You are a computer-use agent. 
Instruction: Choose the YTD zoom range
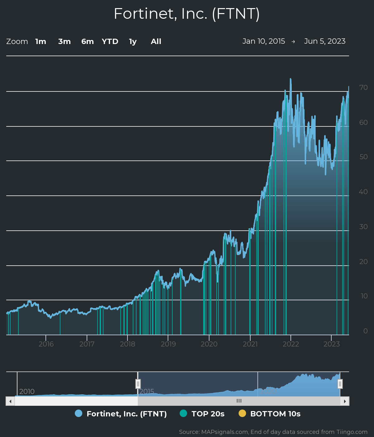pyautogui.click(x=110, y=42)
